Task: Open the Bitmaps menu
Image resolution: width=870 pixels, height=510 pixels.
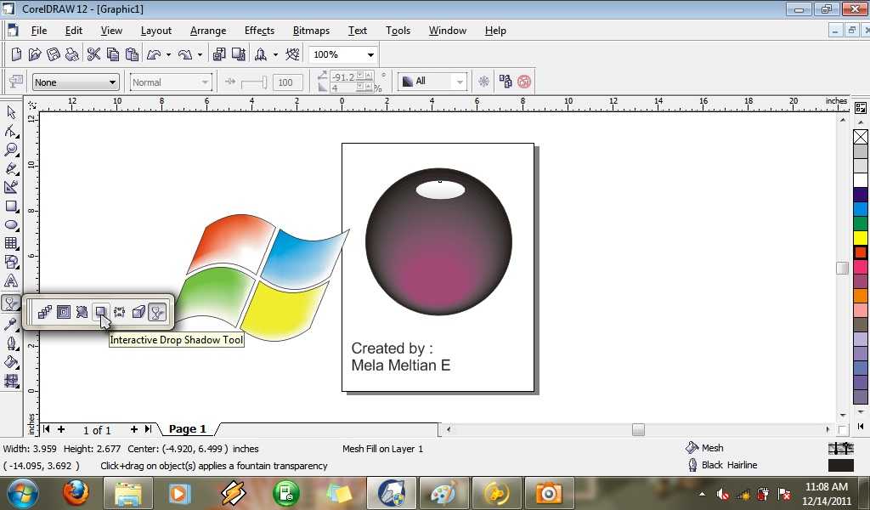Action: coord(311,31)
